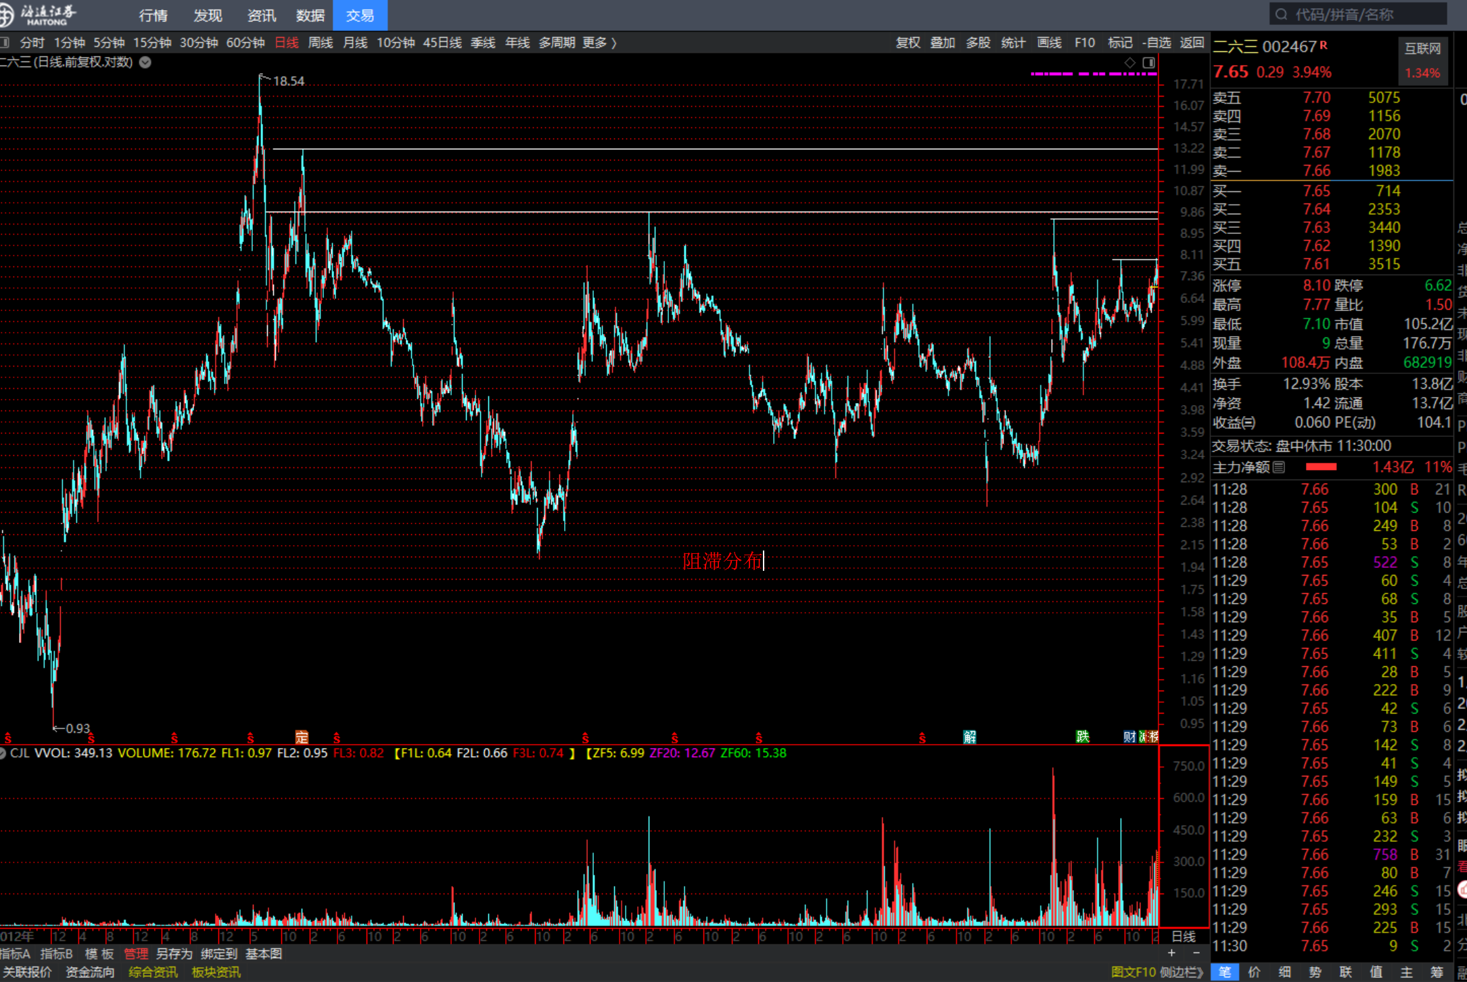This screenshot has height=982, width=1467.
Task: Click the 财 financial marker icon
Action: (x=1129, y=736)
